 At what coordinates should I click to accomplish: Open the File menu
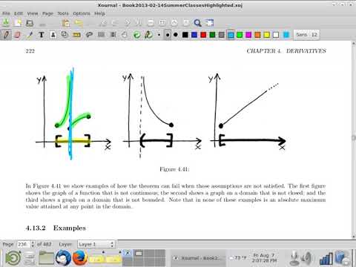click(6, 13)
